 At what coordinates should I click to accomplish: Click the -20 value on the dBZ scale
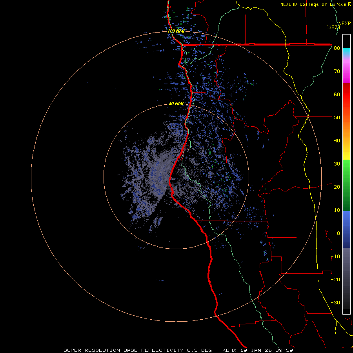pyautogui.click(x=335, y=280)
